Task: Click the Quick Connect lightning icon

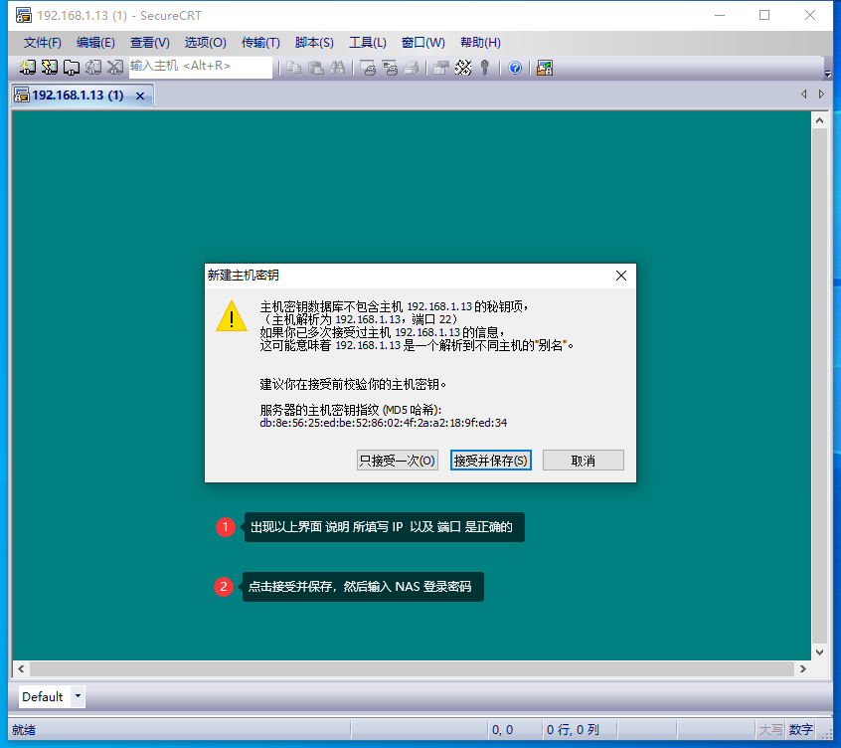Action: pos(50,67)
